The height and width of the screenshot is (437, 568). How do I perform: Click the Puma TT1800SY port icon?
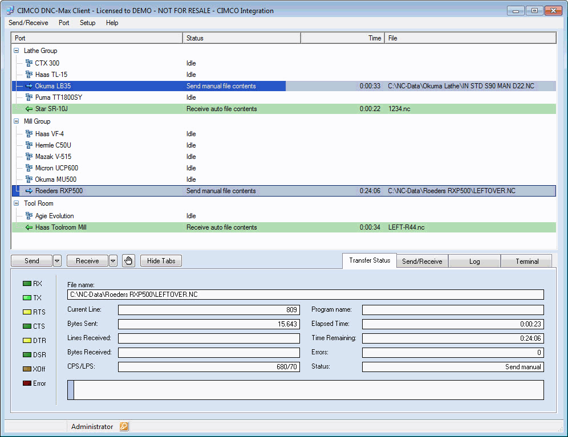29,97
